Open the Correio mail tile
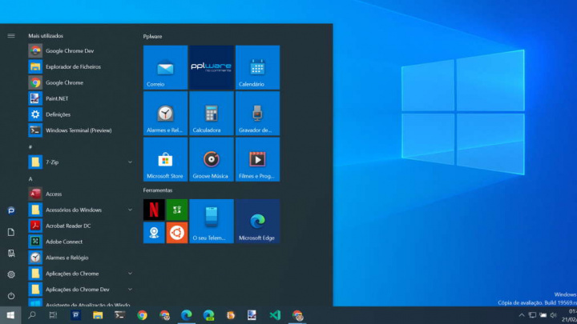Image resolution: width=577 pixels, height=324 pixels. click(165, 67)
